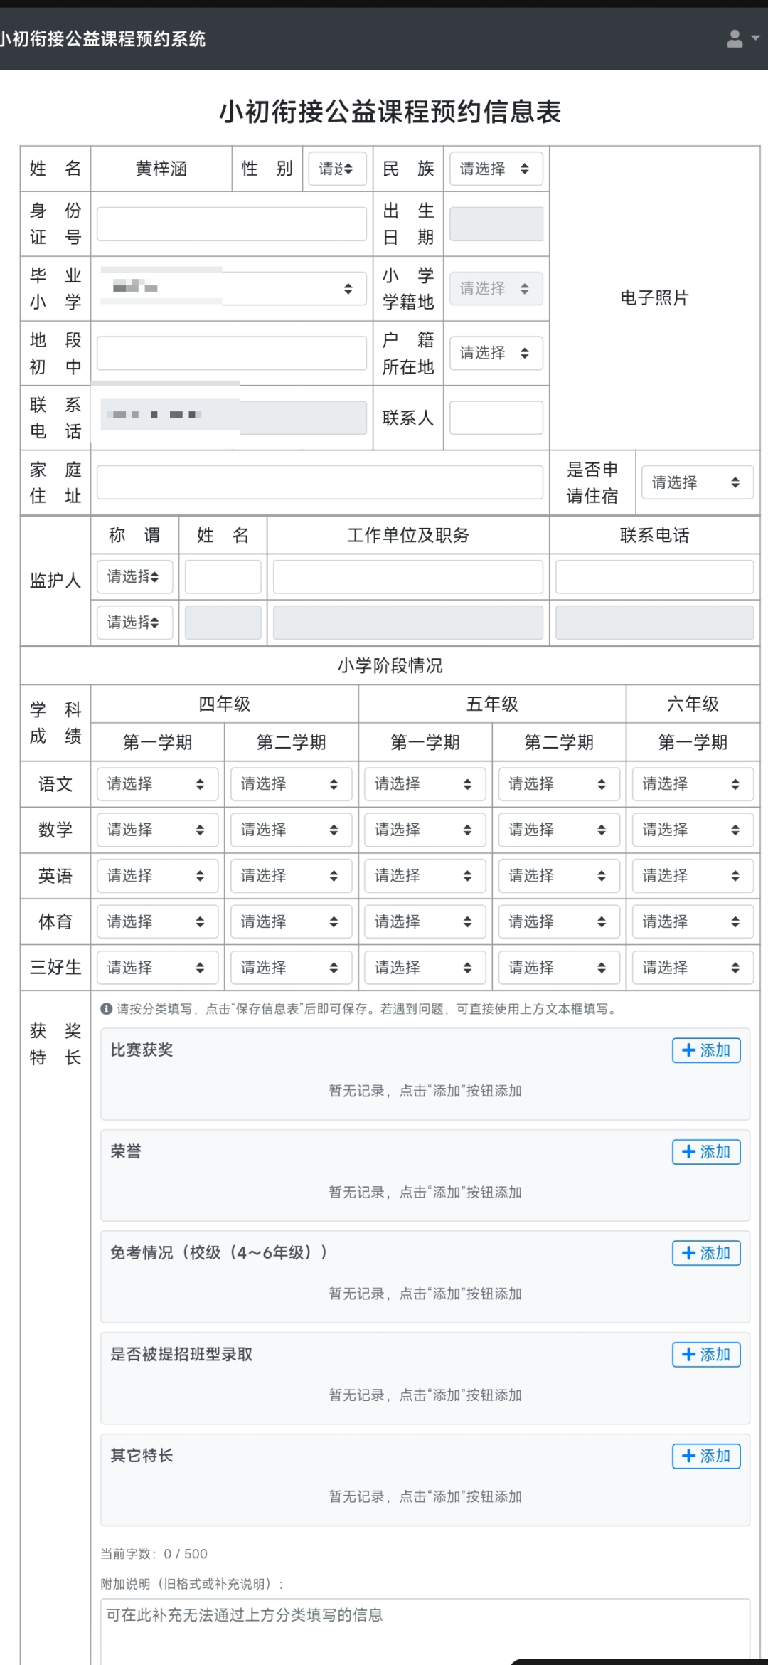Open the 毕业小学 dropdown
The width and height of the screenshot is (768, 1665).
point(232,288)
